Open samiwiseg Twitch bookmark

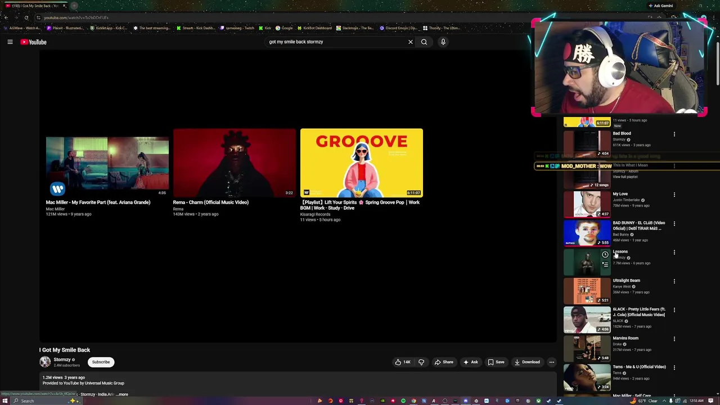(x=237, y=28)
